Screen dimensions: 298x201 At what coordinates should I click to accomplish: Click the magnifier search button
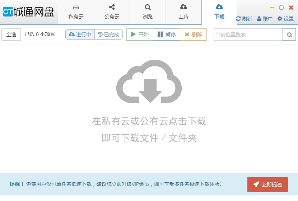point(289,35)
